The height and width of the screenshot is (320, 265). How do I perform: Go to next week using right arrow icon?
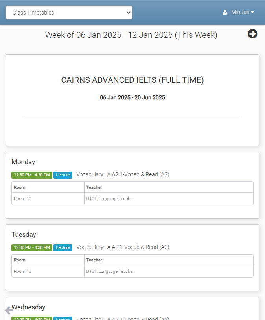(252, 34)
